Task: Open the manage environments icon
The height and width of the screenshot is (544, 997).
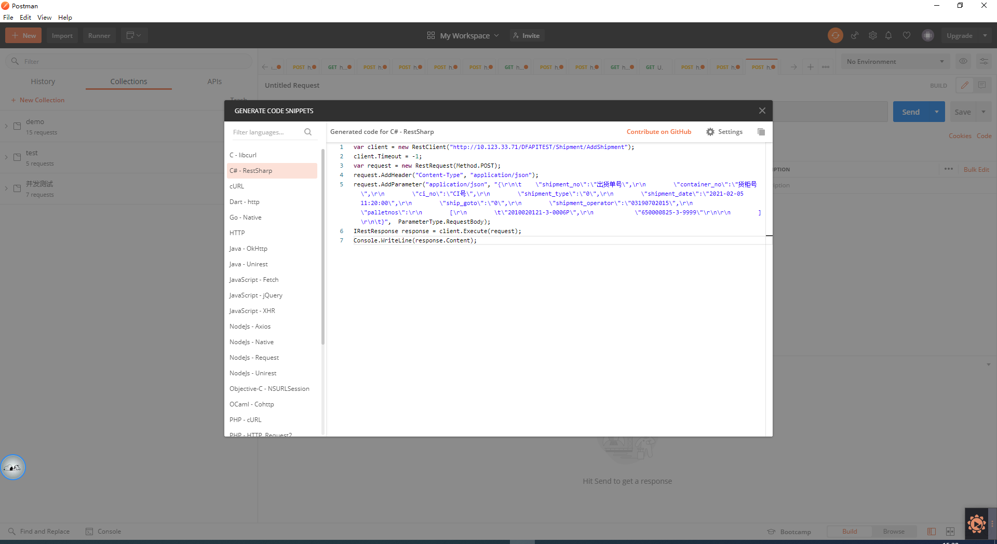Action: pyautogui.click(x=983, y=61)
